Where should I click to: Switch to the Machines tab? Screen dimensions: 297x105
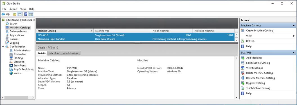click(54, 53)
